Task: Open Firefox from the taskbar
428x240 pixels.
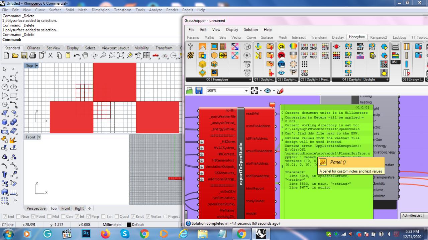Action: tap(105, 234)
